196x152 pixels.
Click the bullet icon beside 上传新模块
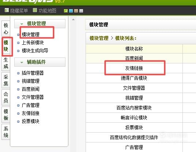(x=18, y=43)
